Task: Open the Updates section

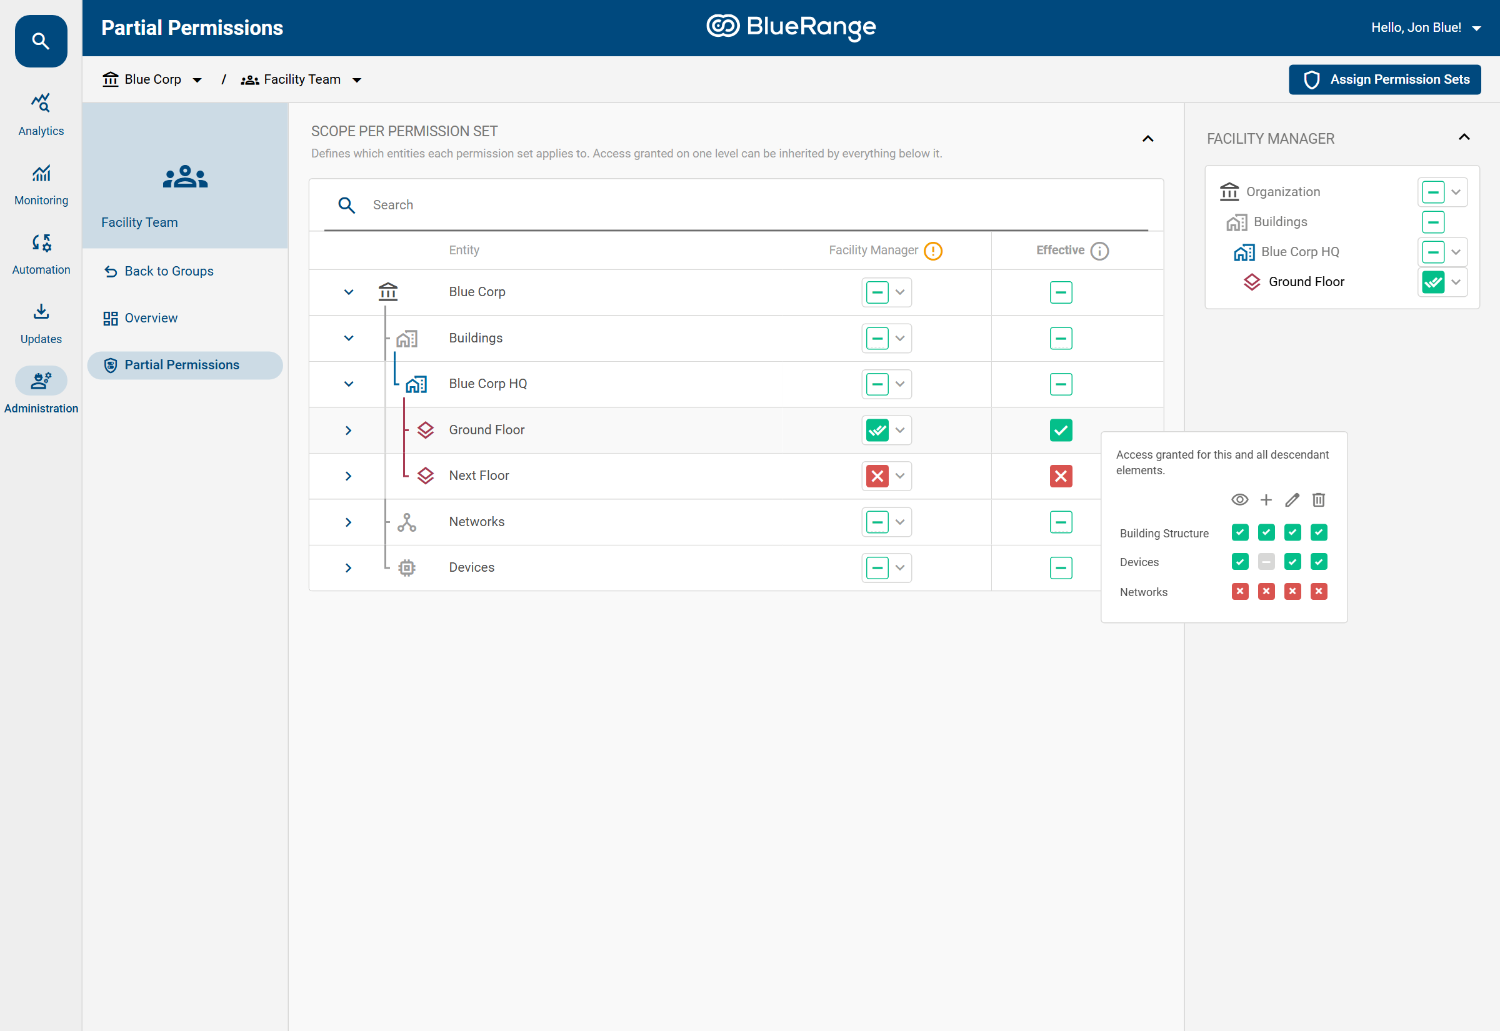Action: (41, 324)
